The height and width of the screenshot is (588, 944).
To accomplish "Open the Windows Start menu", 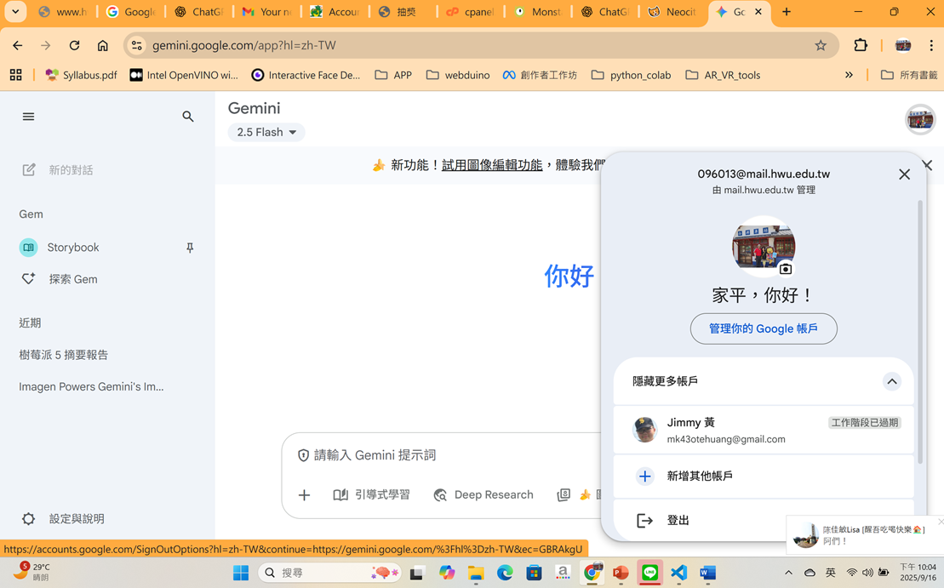I will click(241, 573).
